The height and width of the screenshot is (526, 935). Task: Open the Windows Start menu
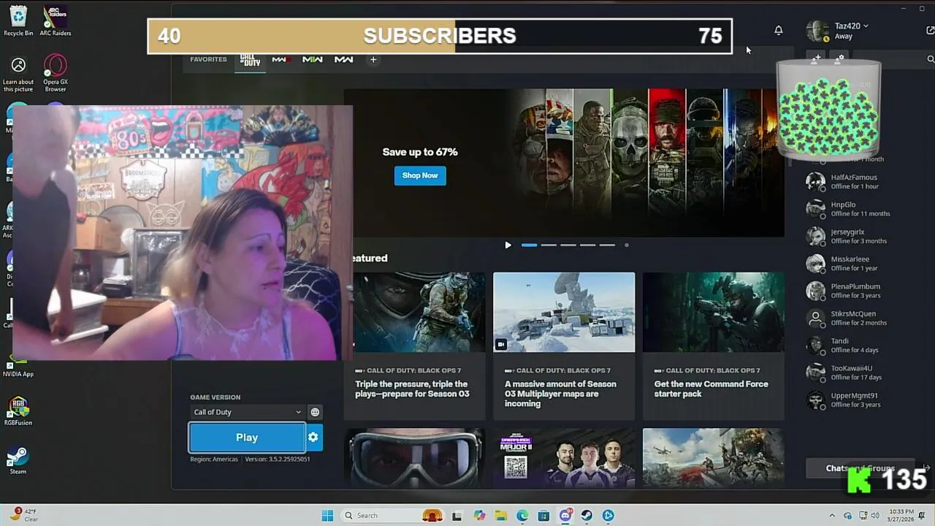click(327, 516)
